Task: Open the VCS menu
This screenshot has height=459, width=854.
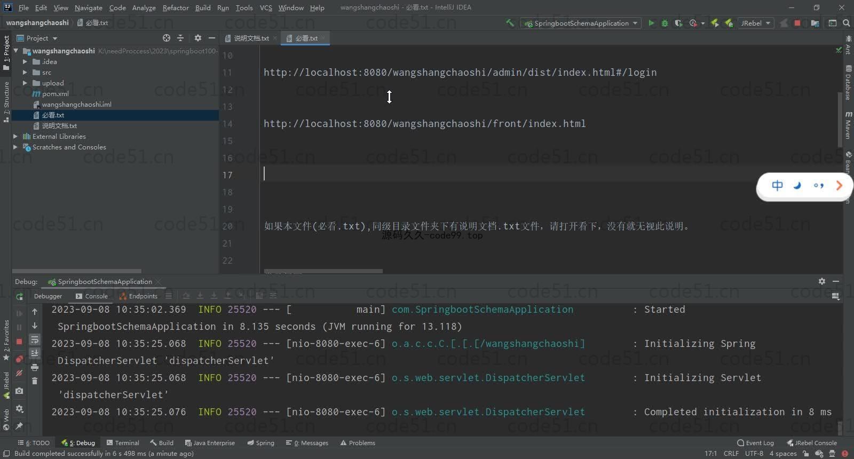Action: 266,7
